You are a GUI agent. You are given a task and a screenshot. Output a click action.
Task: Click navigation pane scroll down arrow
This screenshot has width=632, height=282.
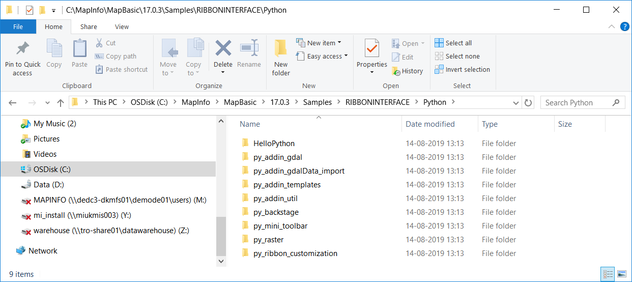pos(221,261)
